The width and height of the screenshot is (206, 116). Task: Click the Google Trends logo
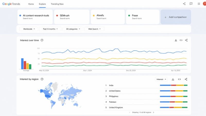11,4
